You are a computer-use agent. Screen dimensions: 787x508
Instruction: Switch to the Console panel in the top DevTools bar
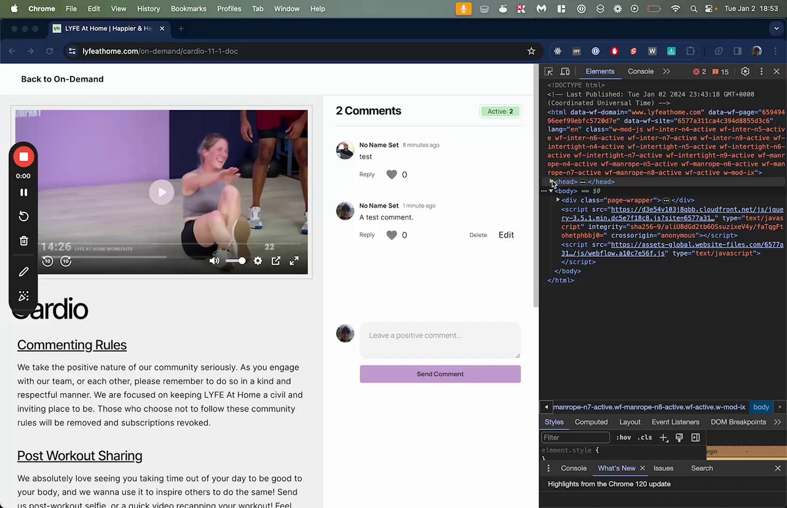point(641,71)
